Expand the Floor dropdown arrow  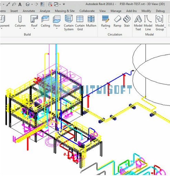coord(57,29)
